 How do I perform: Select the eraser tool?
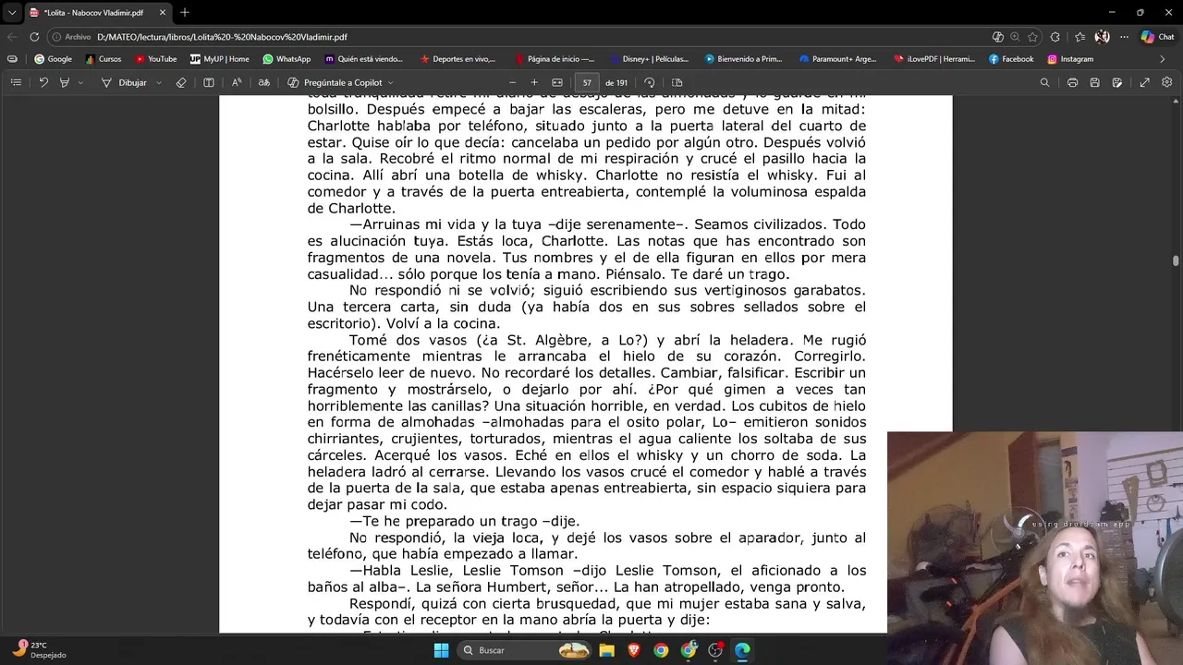[x=181, y=82]
